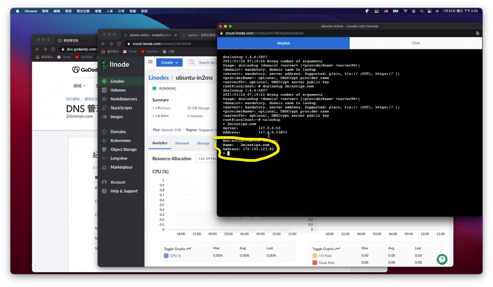Image resolution: width=493 pixels, height=287 pixels.
Task: Click 我的網域 breadcrumb in GoDaddy
Action: (x=72, y=99)
